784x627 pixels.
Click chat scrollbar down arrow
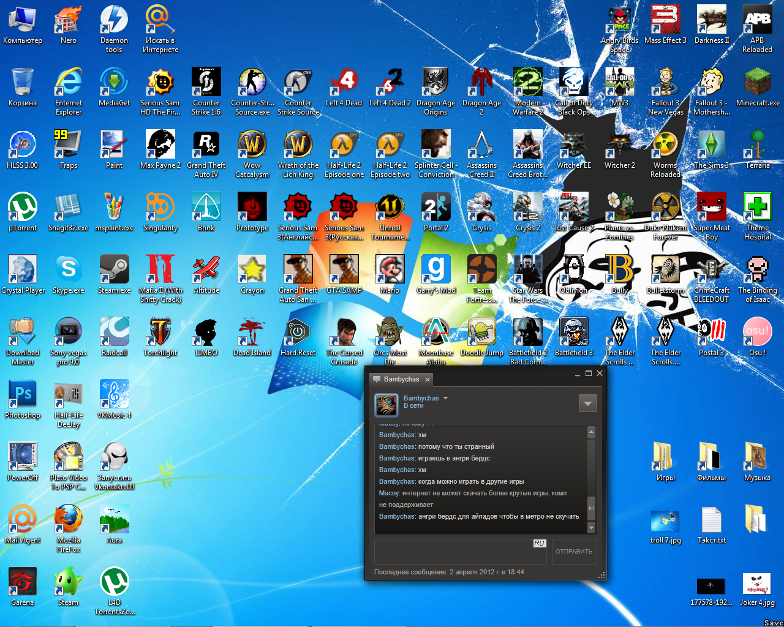click(x=592, y=528)
